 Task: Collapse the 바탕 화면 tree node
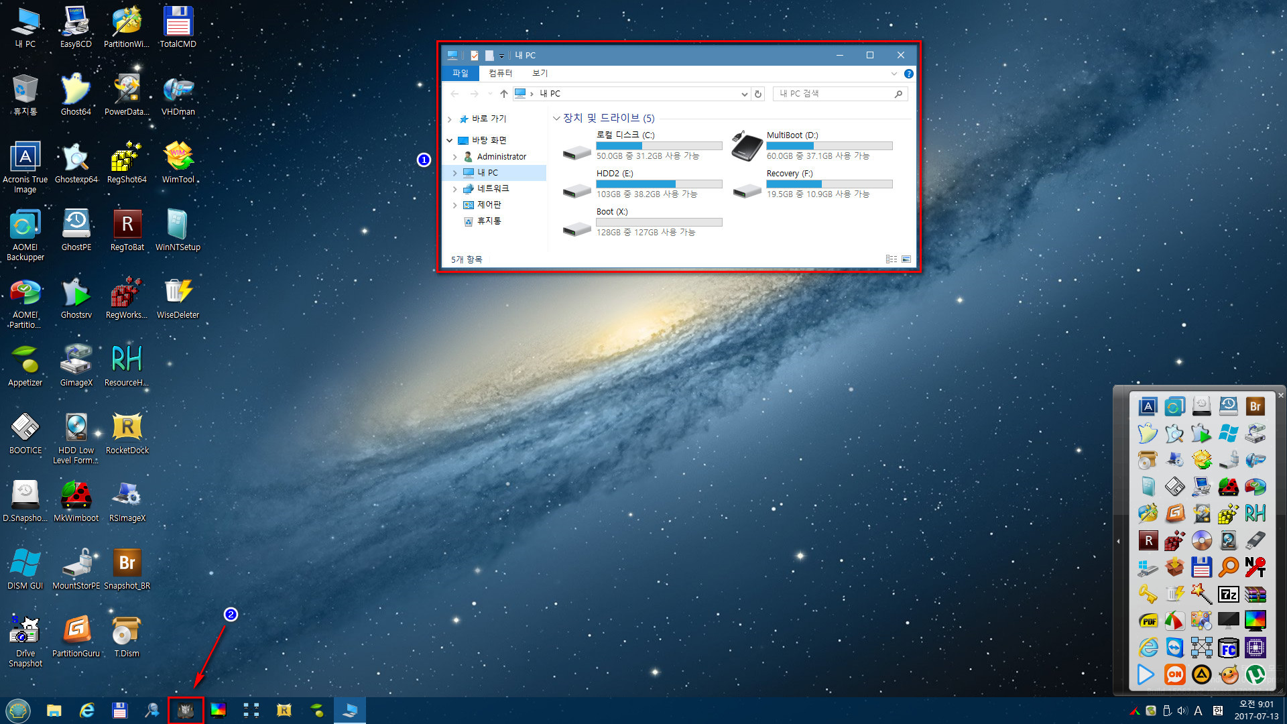[450, 141]
